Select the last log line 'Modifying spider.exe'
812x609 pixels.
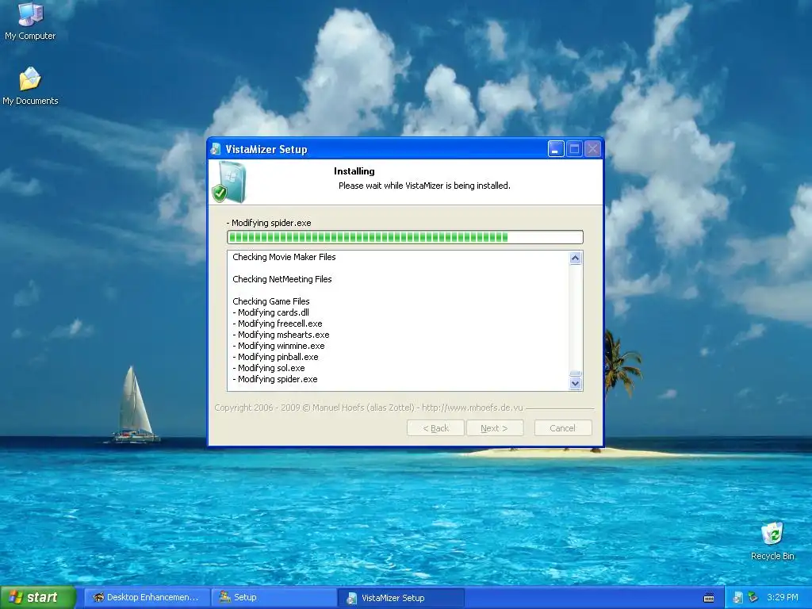pos(275,379)
